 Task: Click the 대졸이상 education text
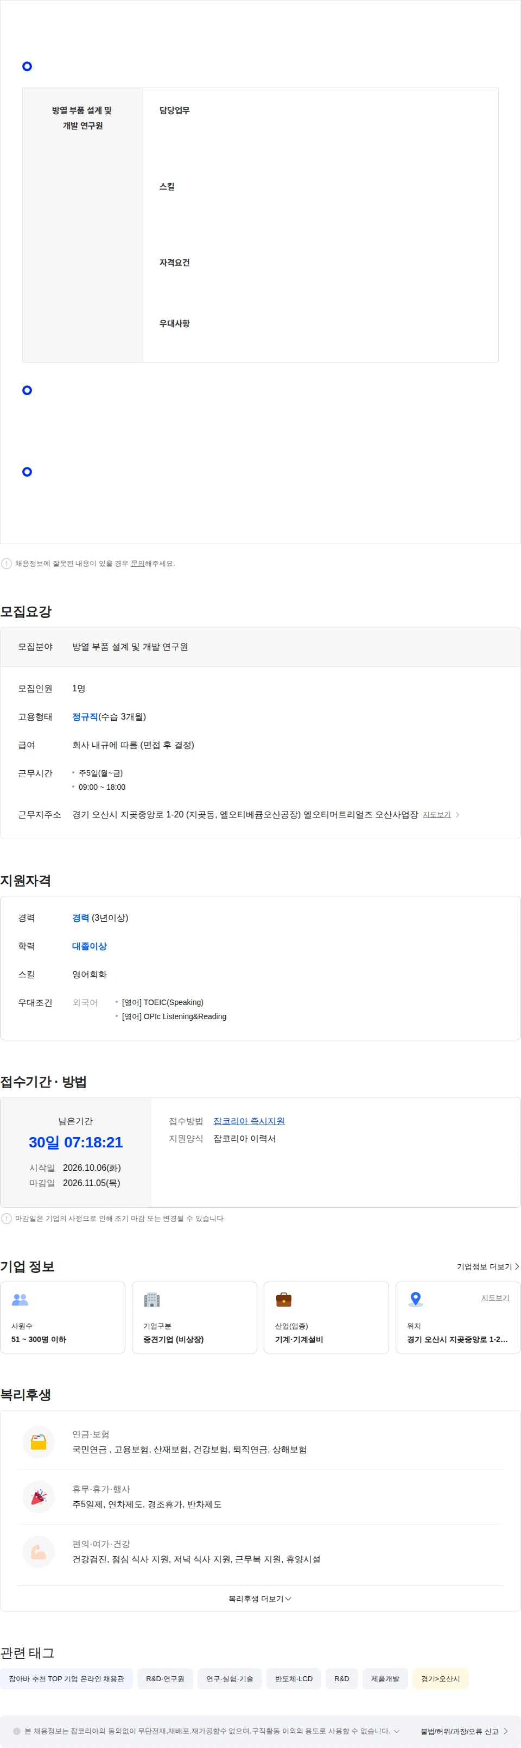point(90,946)
